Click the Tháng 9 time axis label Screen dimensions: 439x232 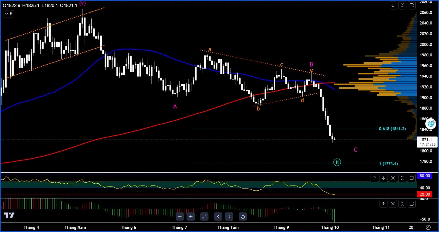click(x=281, y=227)
